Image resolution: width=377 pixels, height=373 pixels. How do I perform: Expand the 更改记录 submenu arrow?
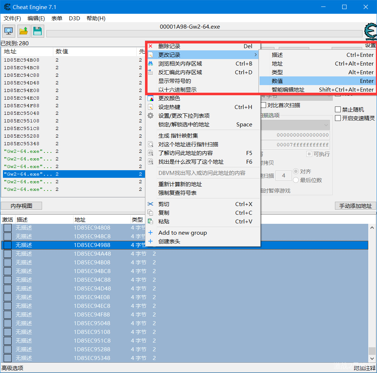click(x=255, y=55)
